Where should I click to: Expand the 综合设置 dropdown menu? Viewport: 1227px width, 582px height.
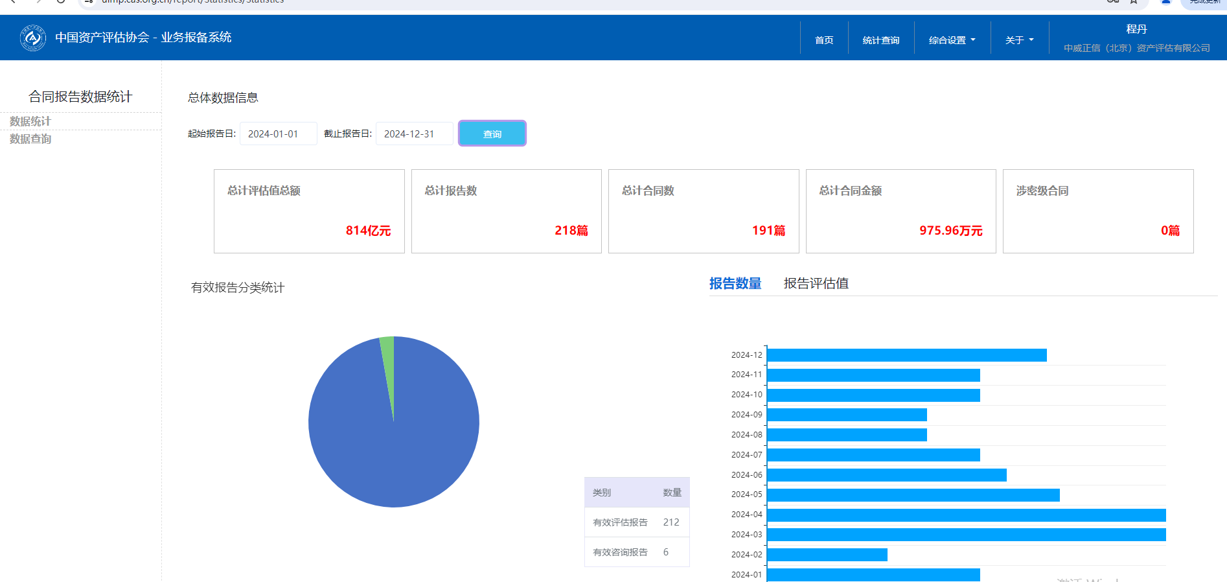(952, 40)
